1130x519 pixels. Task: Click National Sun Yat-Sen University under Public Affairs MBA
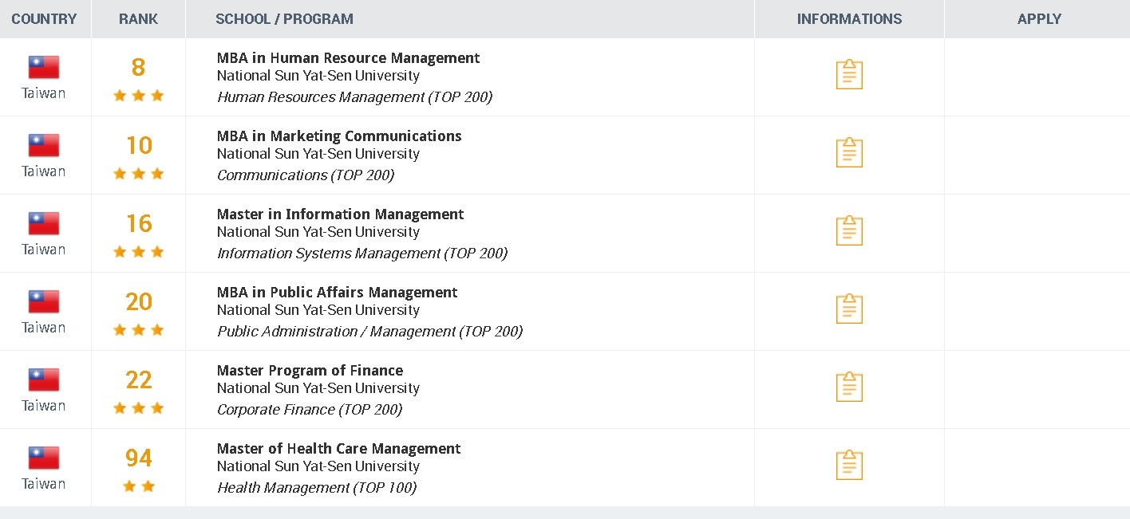(318, 311)
